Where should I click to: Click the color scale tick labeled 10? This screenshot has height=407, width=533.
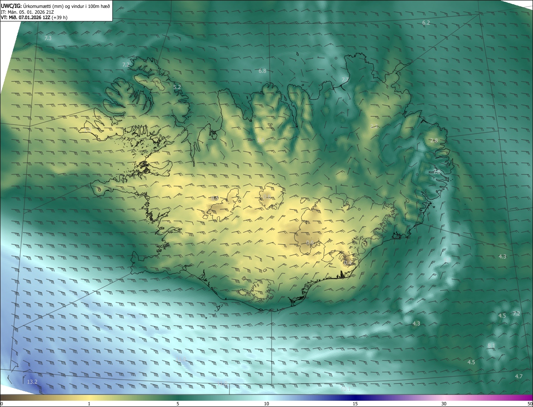tap(266, 404)
